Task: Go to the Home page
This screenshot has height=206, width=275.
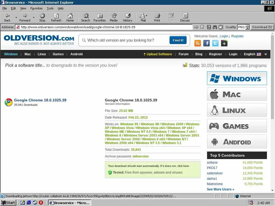Action: [70, 17]
